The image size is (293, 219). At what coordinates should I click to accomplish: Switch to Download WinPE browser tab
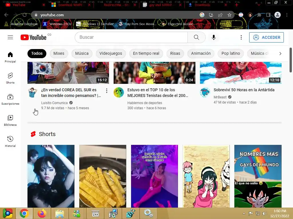coord(70,5)
